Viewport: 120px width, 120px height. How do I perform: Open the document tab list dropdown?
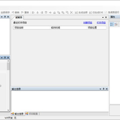pyautogui.click(x=103, y=18)
